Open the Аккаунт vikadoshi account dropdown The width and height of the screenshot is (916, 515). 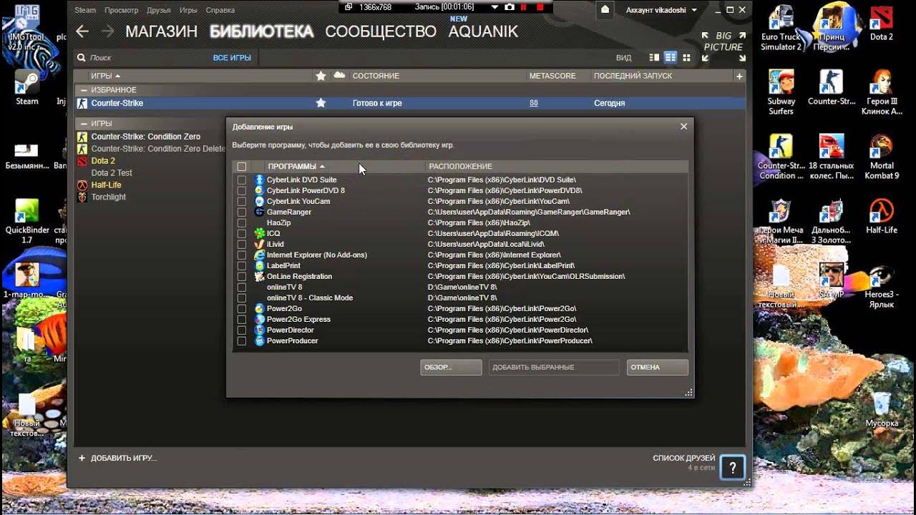[x=661, y=10]
